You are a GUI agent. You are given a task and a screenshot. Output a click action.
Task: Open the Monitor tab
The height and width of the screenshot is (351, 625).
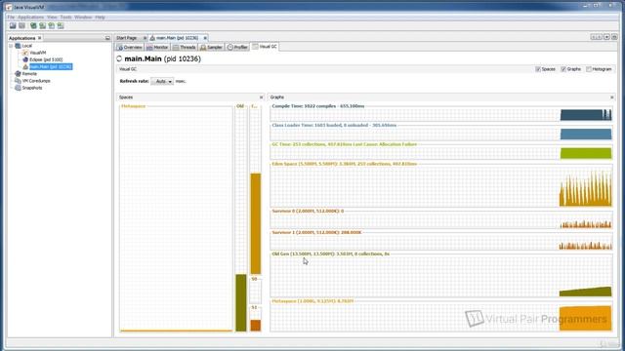pos(157,47)
